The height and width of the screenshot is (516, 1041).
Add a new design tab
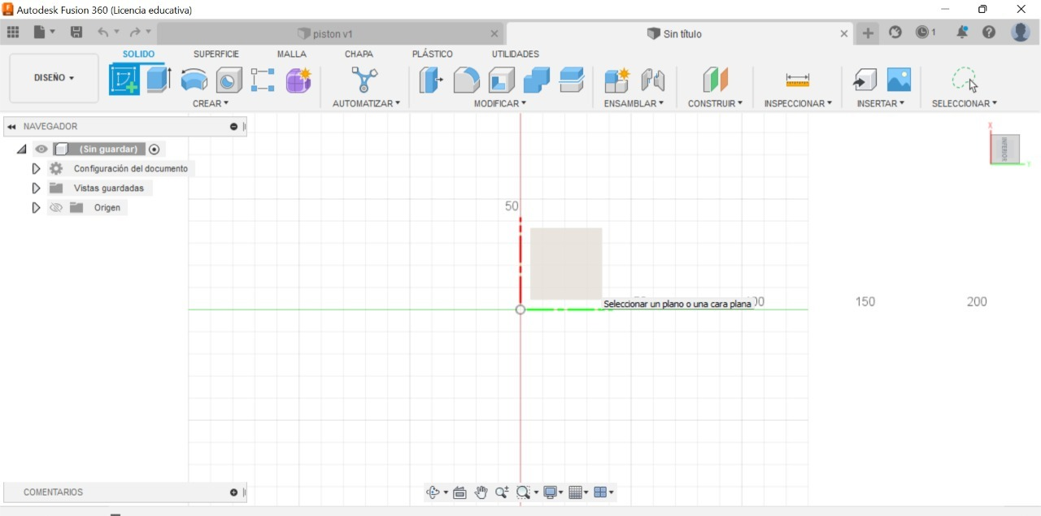pos(868,33)
